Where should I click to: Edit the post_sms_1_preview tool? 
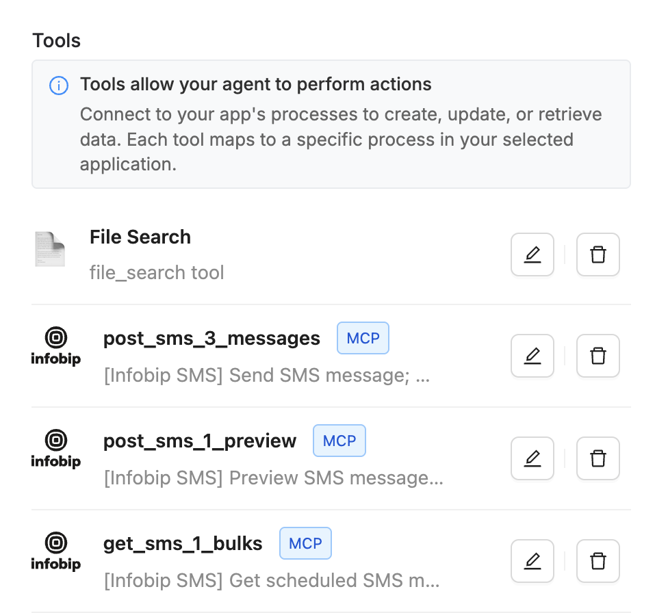click(x=532, y=458)
